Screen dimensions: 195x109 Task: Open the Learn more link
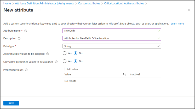[177, 24]
